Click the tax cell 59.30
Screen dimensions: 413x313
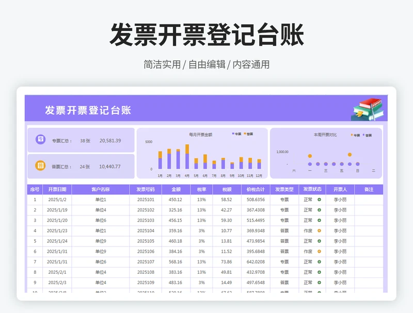click(227, 220)
